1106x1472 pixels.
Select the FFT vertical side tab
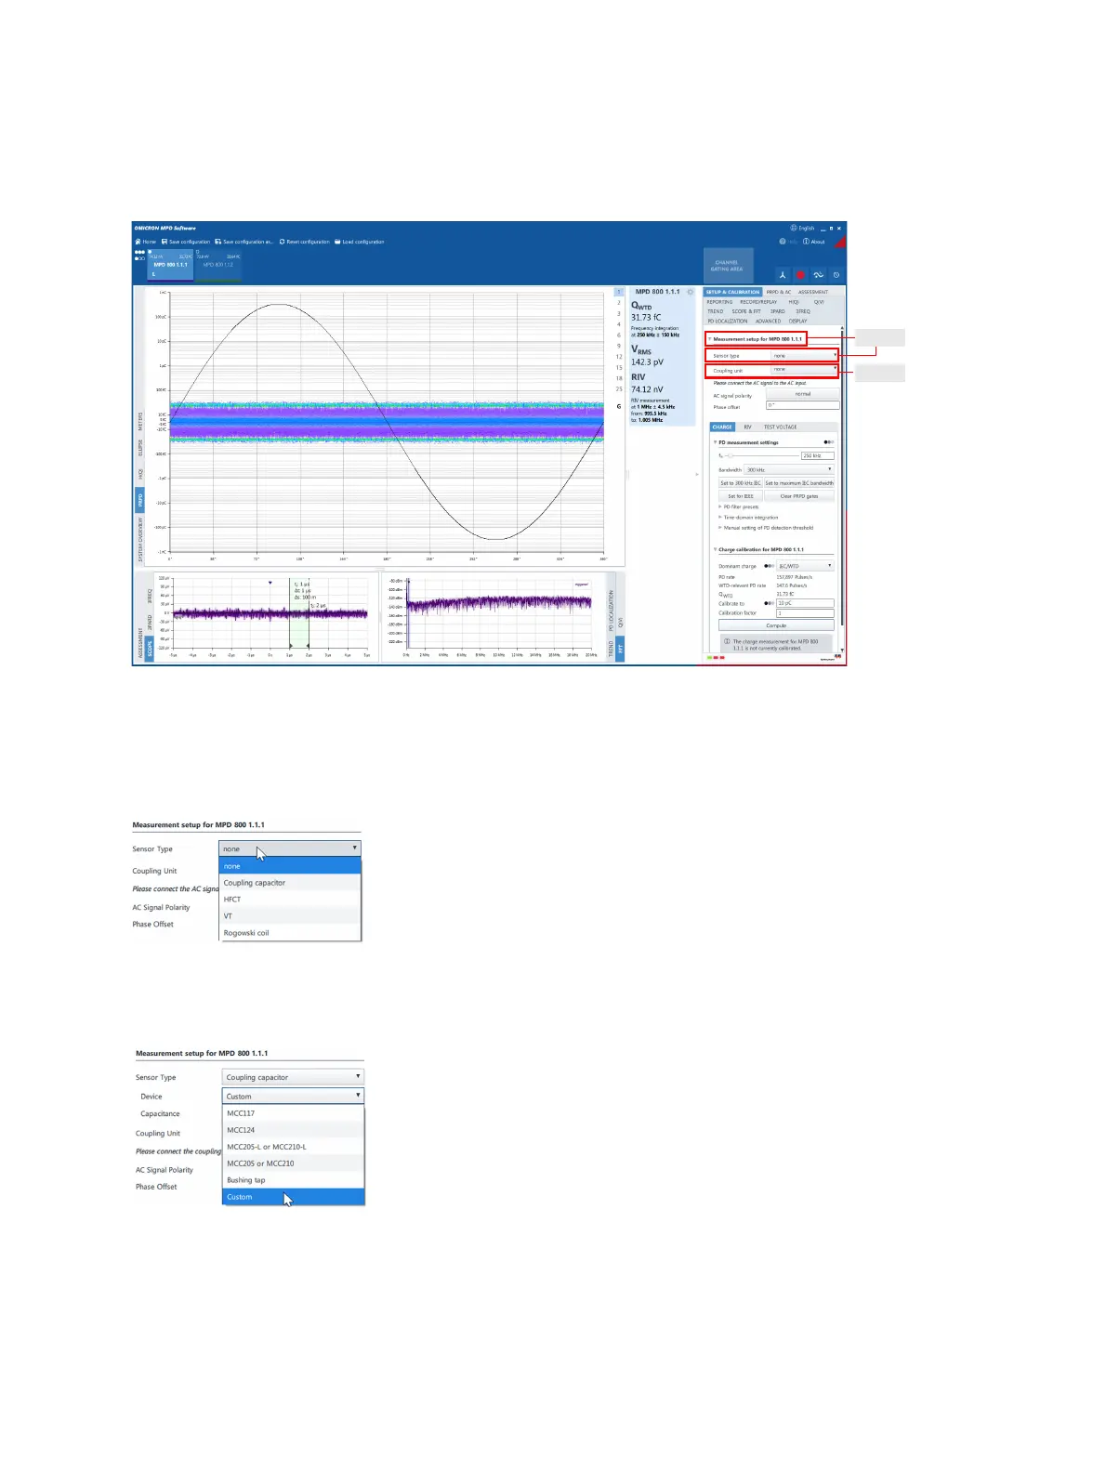pyautogui.click(x=621, y=647)
